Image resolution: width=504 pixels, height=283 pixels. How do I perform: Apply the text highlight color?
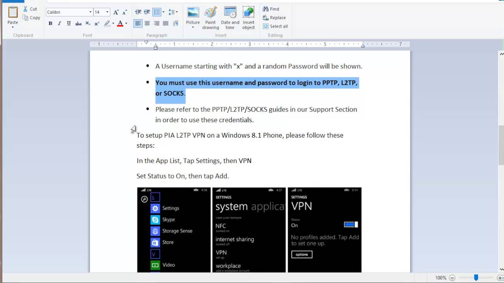[107, 24]
